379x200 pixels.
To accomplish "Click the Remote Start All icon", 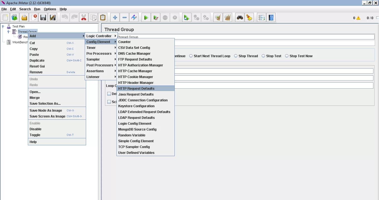I will (187, 18).
